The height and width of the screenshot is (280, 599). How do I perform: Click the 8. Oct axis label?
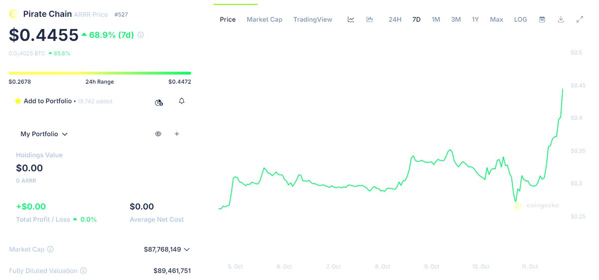click(383, 267)
